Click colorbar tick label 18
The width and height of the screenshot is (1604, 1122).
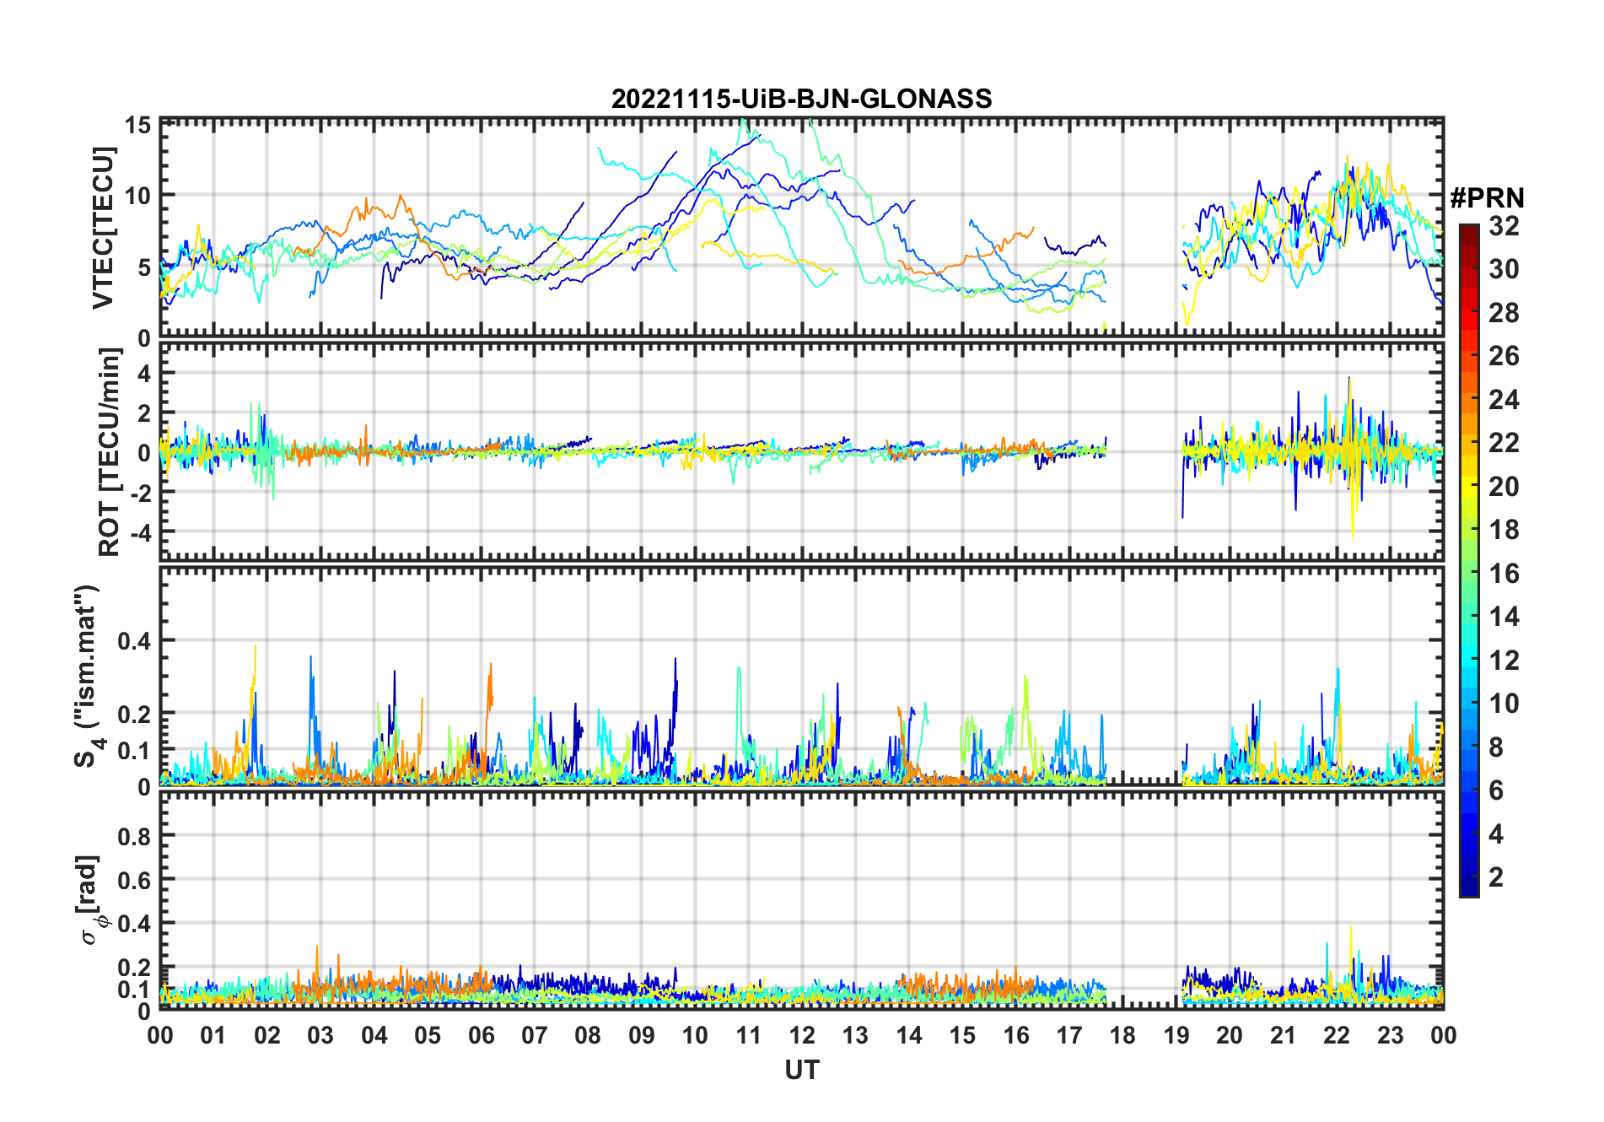(x=1504, y=529)
